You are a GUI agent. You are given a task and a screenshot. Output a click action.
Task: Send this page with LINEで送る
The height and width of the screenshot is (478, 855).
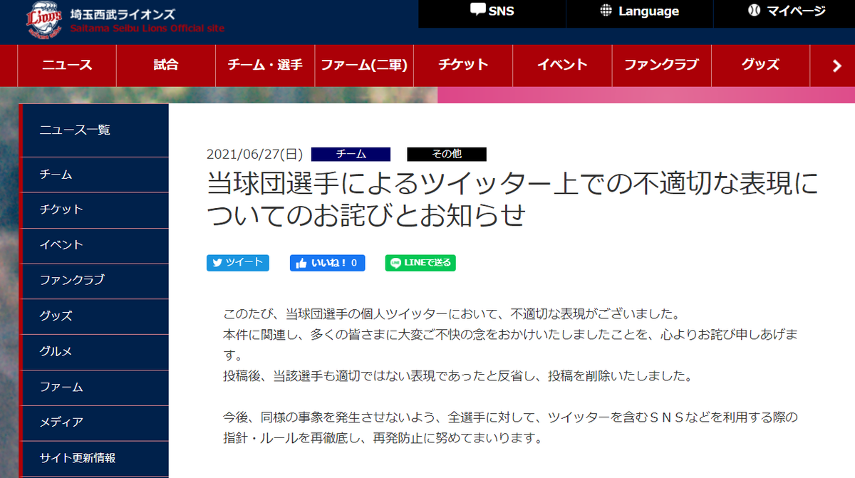[x=420, y=262]
